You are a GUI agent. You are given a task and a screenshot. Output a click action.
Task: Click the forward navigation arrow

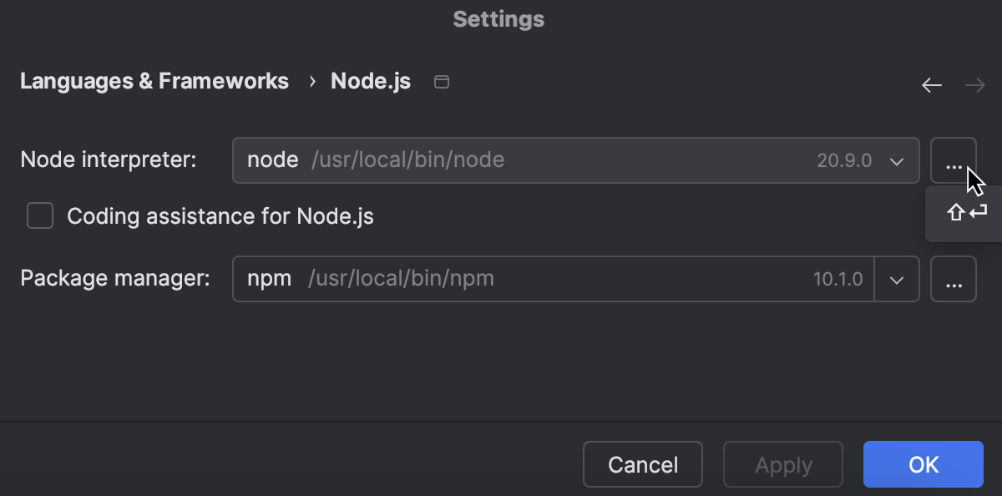pos(975,84)
